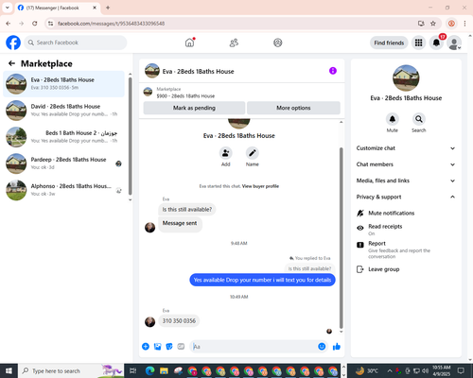Open the account profile menu
473x378 pixels.
point(454,43)
